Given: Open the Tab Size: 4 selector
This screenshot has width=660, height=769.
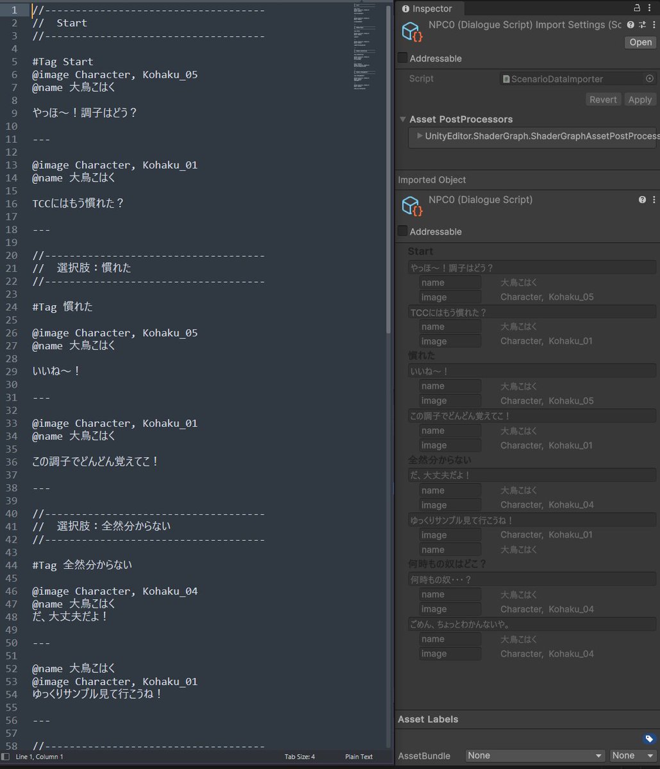Looking at the screenshot, I should coord(300,757).
